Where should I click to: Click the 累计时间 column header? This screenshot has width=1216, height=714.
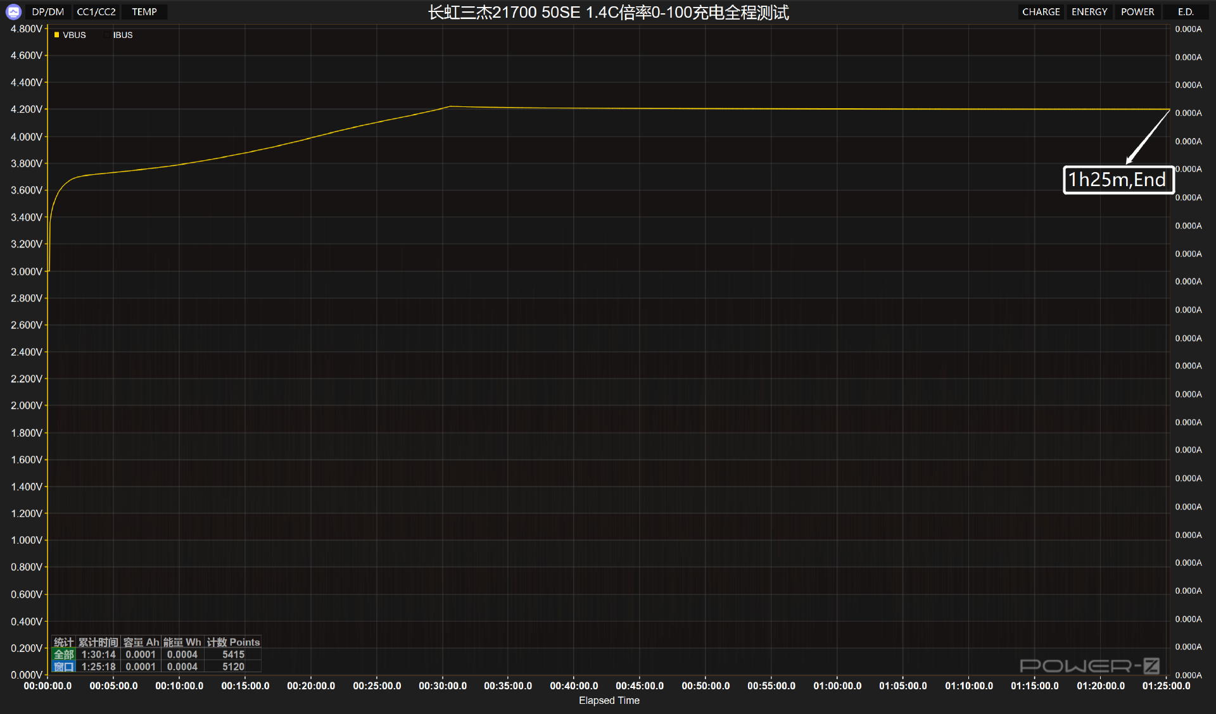tap(98, 642)
